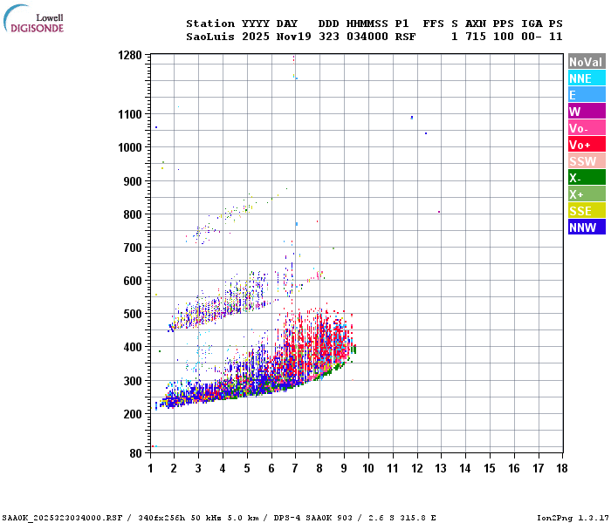This screenshot has width=611, height=523.
Task: Click the SAA0K_2025323034000.RSF filename footer
Action: [62, 518]
